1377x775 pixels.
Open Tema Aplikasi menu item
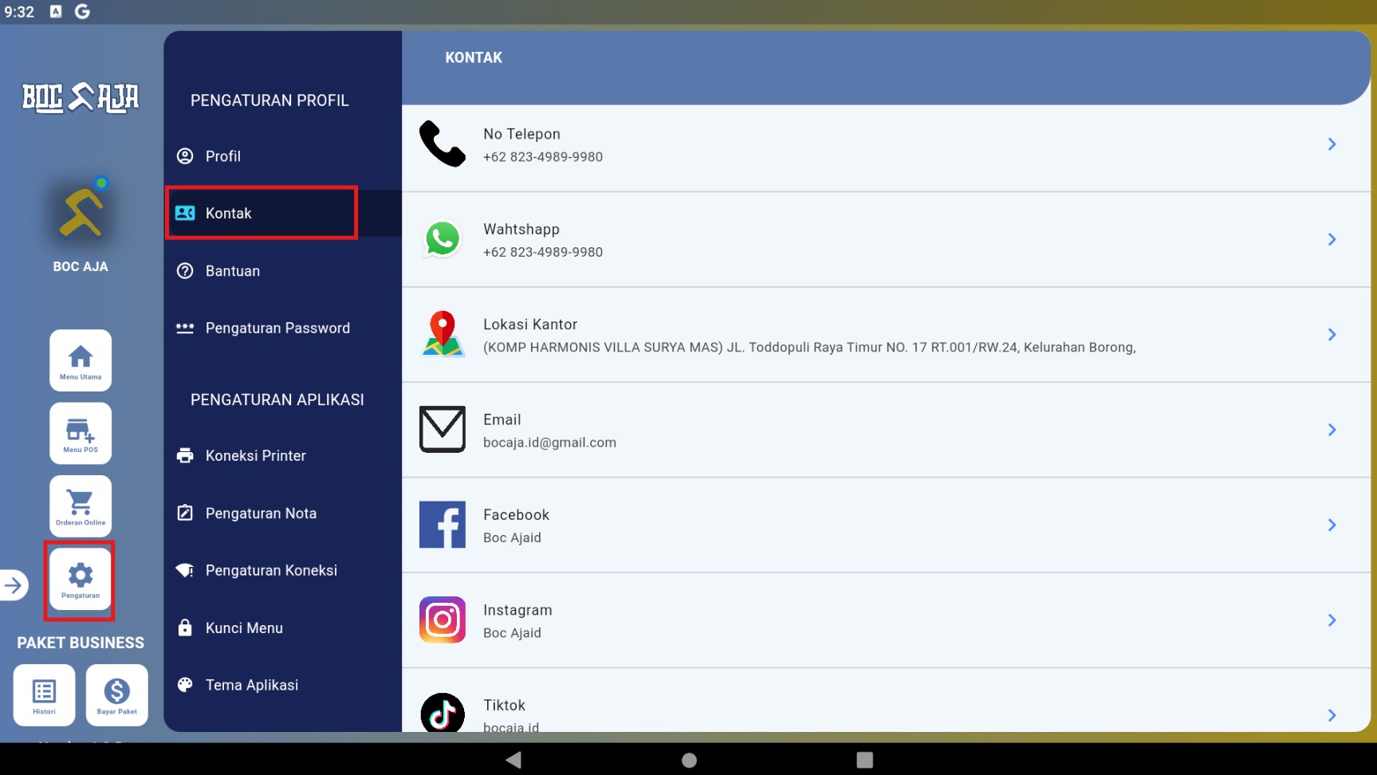click(283, 685)
